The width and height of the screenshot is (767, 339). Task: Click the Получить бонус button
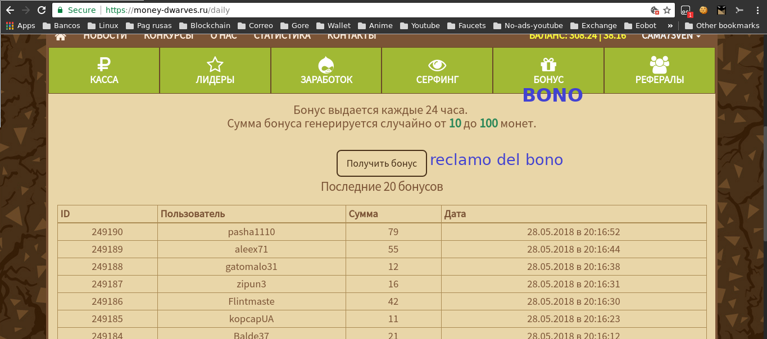click(382, 163)
